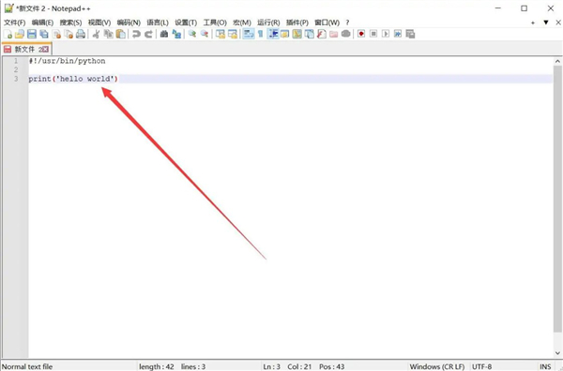Image resolution: width=563 pixels, height=371 pixels.
Task: Click the Play recorded macro icon
Action: (386, 34)
